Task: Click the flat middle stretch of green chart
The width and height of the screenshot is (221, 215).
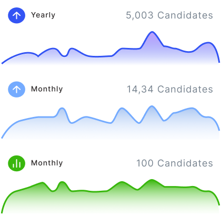Action: tap(89, 191)
